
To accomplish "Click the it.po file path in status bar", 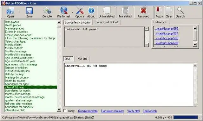I will coord(48,117).
